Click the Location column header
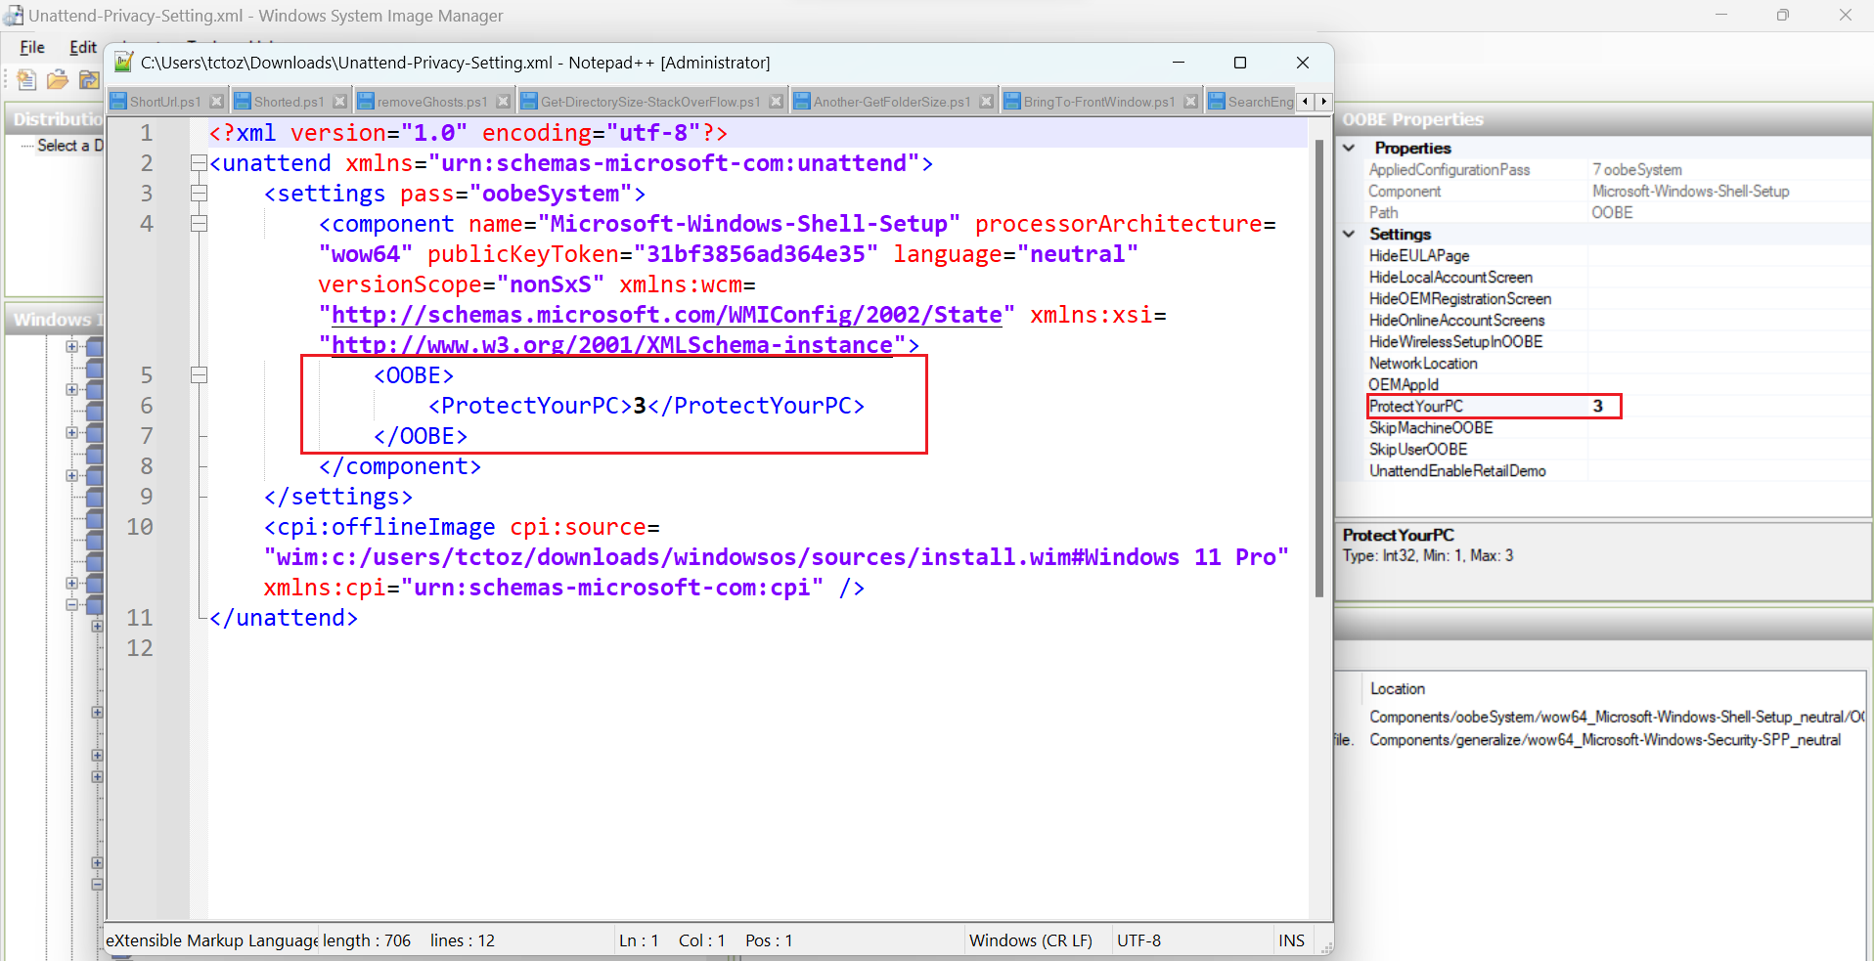1874x961 pixels. click(x=1398, y=689)
